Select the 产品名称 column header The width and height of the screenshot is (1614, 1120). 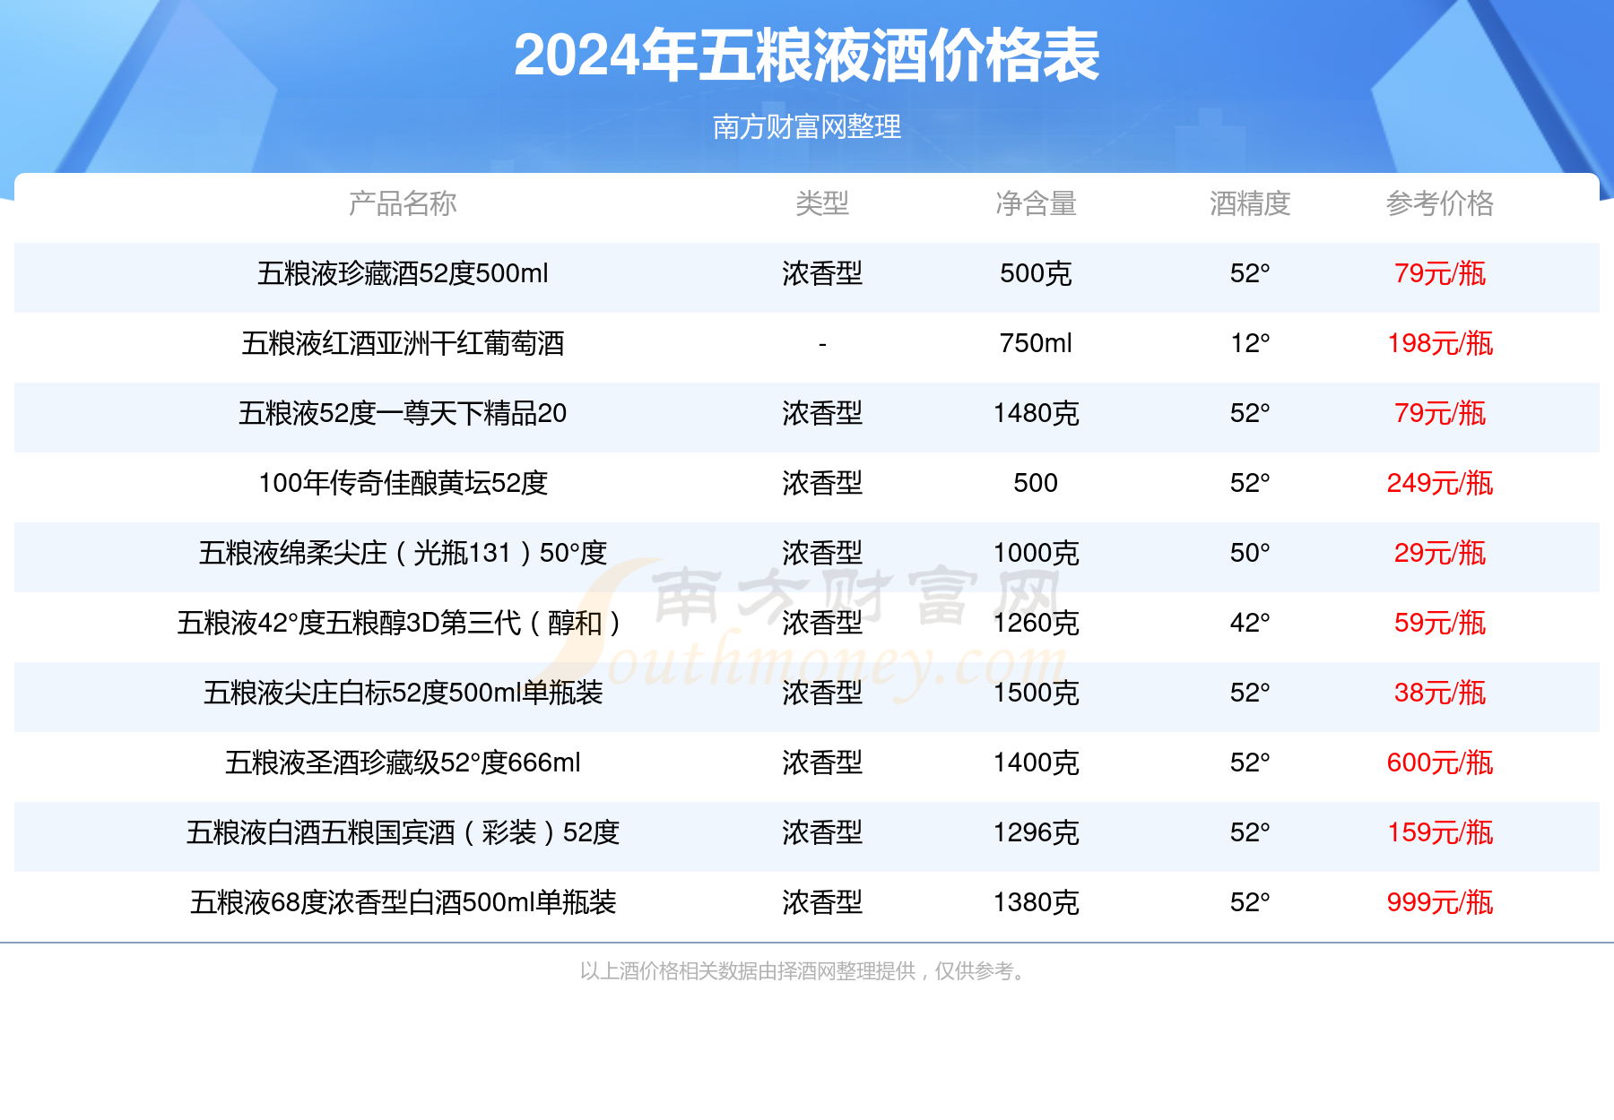click(x=403, y=203)
